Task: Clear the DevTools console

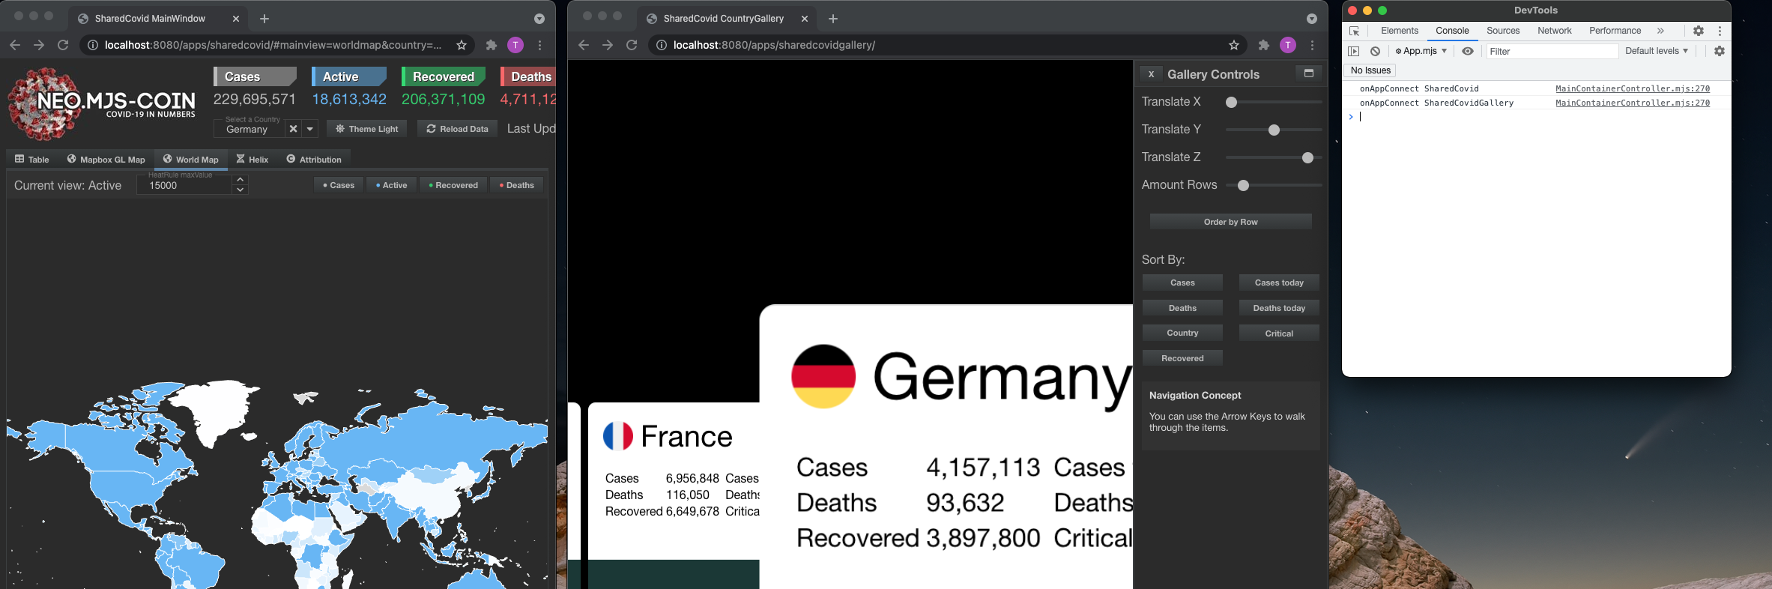Action: click(1376, 51)
